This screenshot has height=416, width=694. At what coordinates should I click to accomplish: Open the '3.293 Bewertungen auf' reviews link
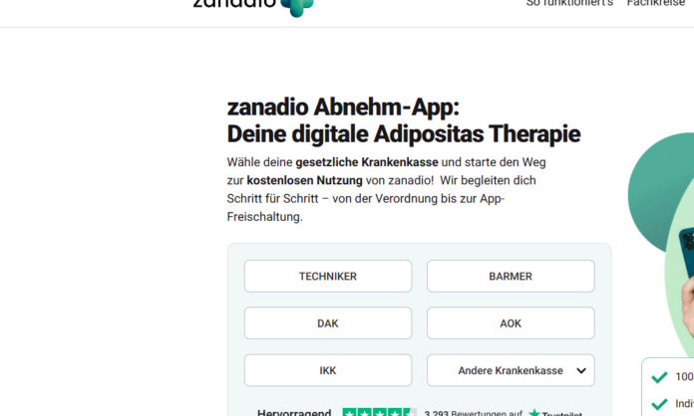click(x=474, y=413)
